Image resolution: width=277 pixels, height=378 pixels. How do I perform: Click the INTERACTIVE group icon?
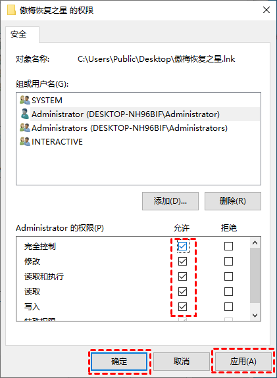click(x=25, y=141)
